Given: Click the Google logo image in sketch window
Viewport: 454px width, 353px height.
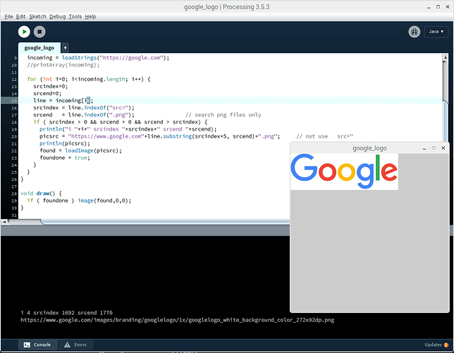Looking at the screenshot, I should [344, 172].
